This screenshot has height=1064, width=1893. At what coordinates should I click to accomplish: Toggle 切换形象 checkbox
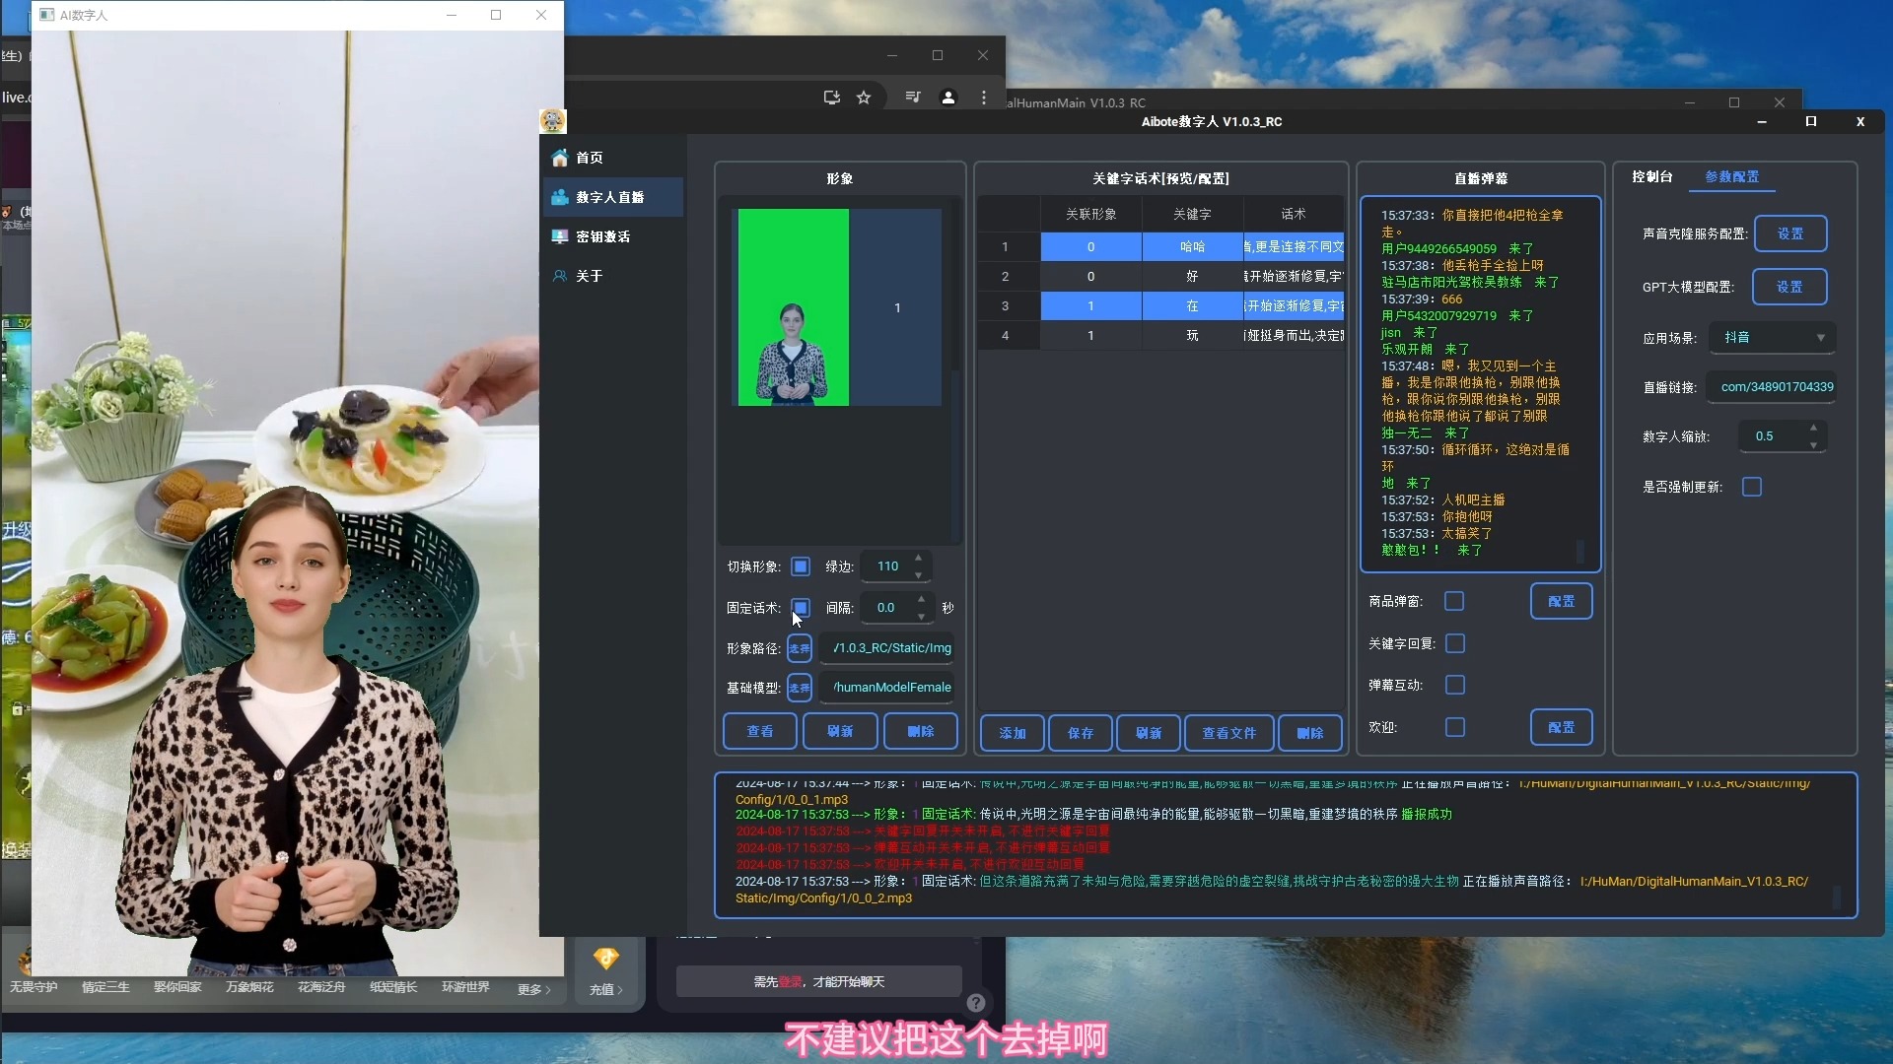point(801,566)
